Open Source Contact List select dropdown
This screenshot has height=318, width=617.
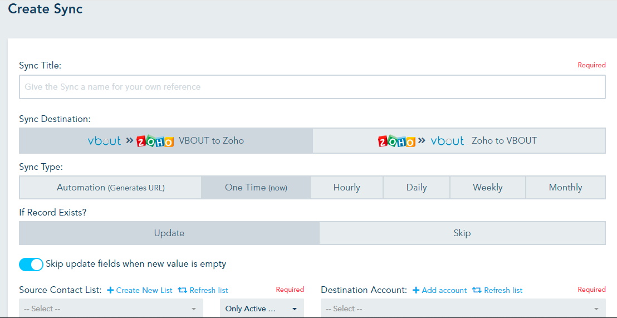111,309
